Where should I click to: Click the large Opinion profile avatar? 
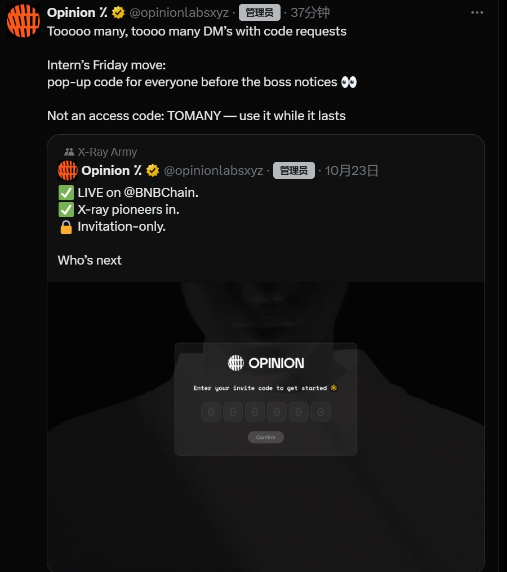coord(23,21)
